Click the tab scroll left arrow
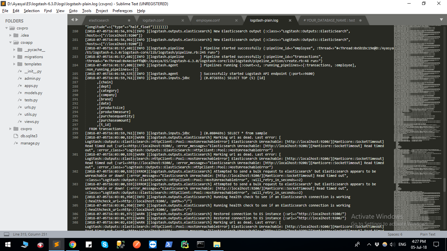Image resolution: width=447 pixels, height=251 pixels. pos(72,20)
